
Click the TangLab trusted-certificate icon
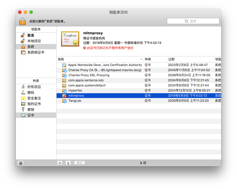pos(64,101)
